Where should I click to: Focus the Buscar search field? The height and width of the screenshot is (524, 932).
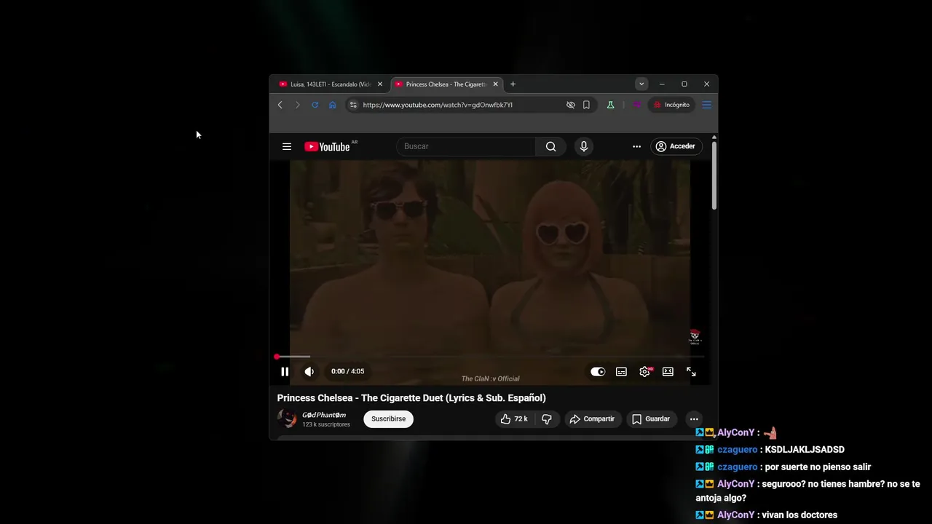pyautogui.click(x=466, y=146)
